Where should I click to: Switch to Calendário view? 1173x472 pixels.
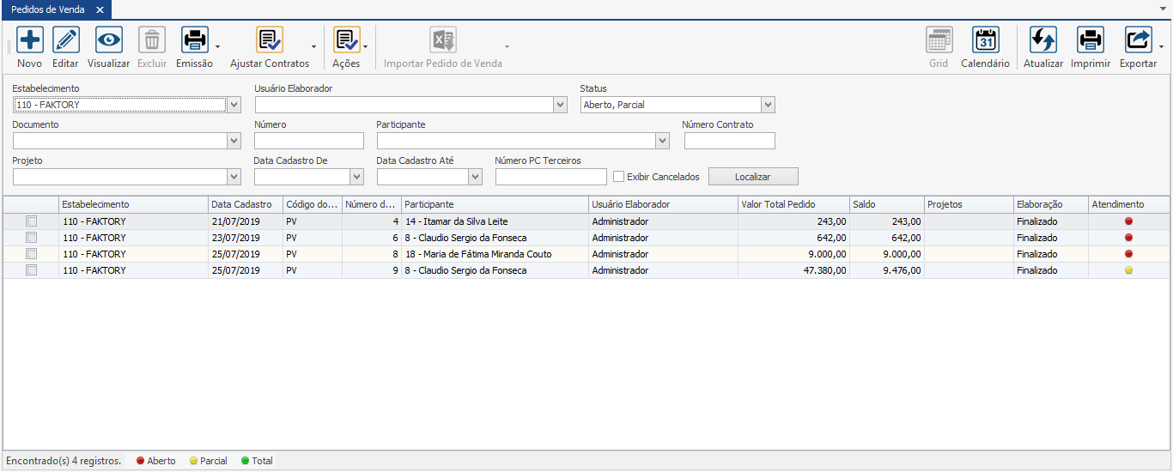tap(985, 40)
